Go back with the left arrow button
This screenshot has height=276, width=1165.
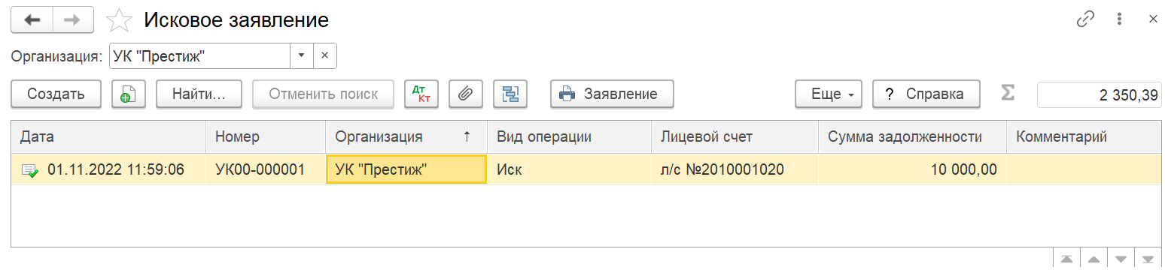point(32,20)
